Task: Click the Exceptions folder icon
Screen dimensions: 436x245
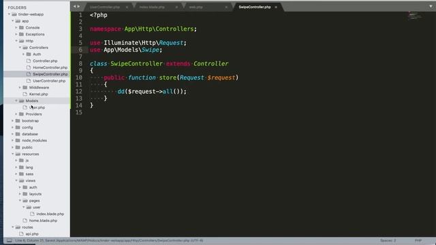Action: pos(21,34)
